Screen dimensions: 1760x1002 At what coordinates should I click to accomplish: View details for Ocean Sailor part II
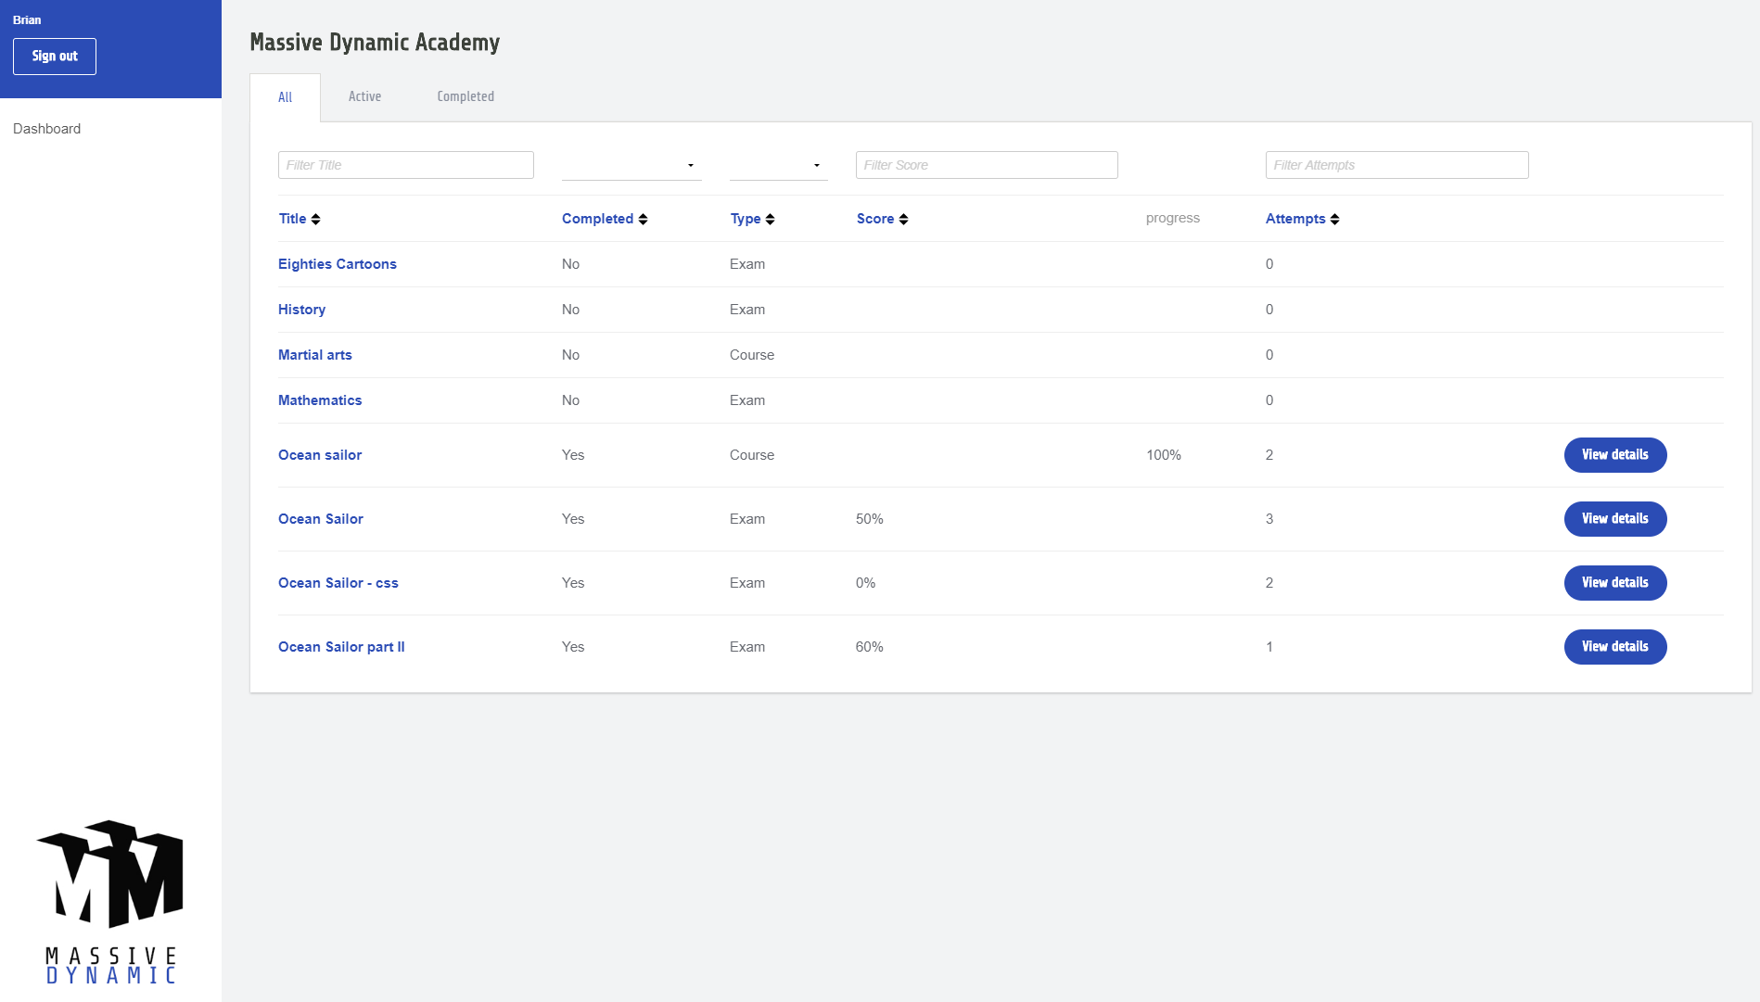coord(1614,647)
